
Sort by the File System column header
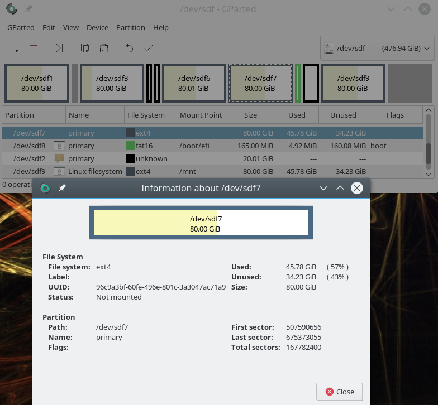(151, 115)
